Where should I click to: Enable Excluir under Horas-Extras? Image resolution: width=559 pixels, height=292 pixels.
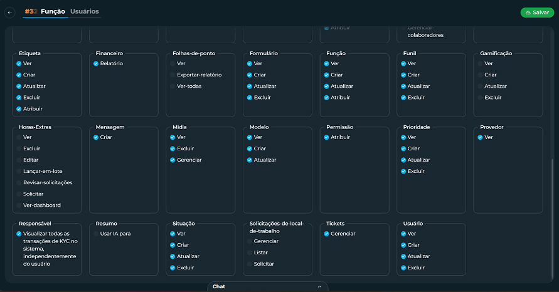[19, 149]
